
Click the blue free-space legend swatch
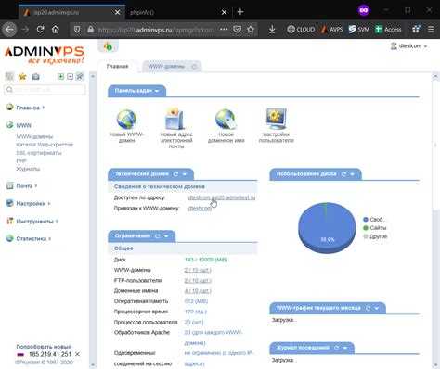[366, 220]
